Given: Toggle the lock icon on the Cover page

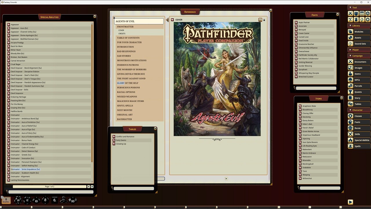Looking at the screenshot, I should pos(264,19).
